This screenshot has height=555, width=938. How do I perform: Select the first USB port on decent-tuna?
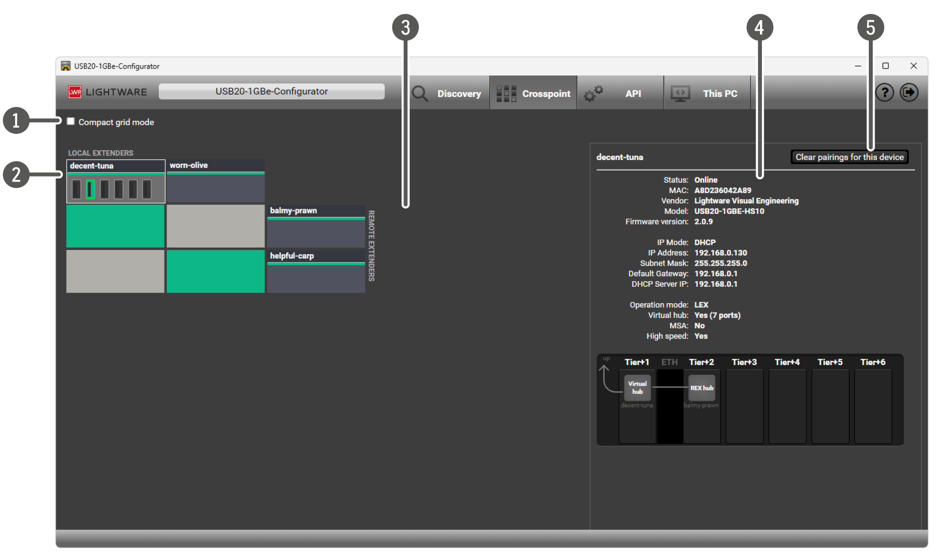click(76, 189)
